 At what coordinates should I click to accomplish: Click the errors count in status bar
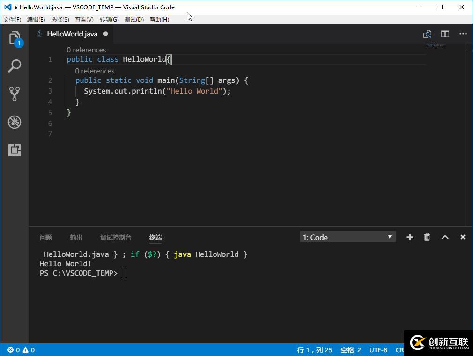(14, 350)
